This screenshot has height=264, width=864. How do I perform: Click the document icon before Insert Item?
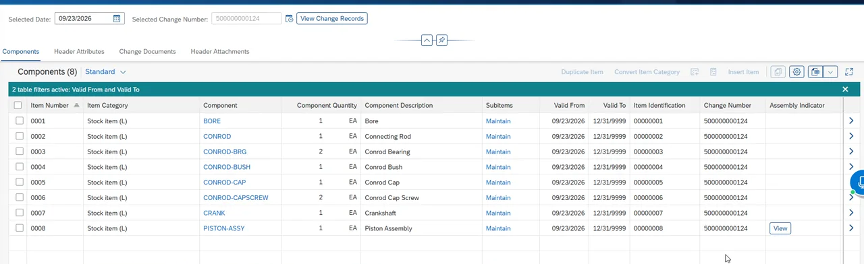click(x=713, y=72)
